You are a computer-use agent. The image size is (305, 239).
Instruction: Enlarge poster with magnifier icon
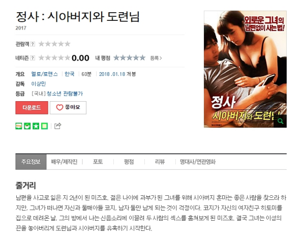coord(280,121)
